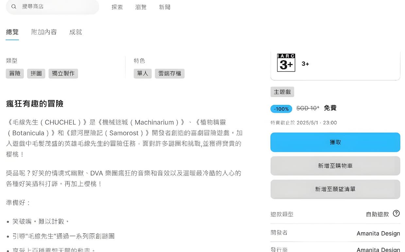Click the search magnifier icon
Screen dimensions: 405x252
[14, 7]
